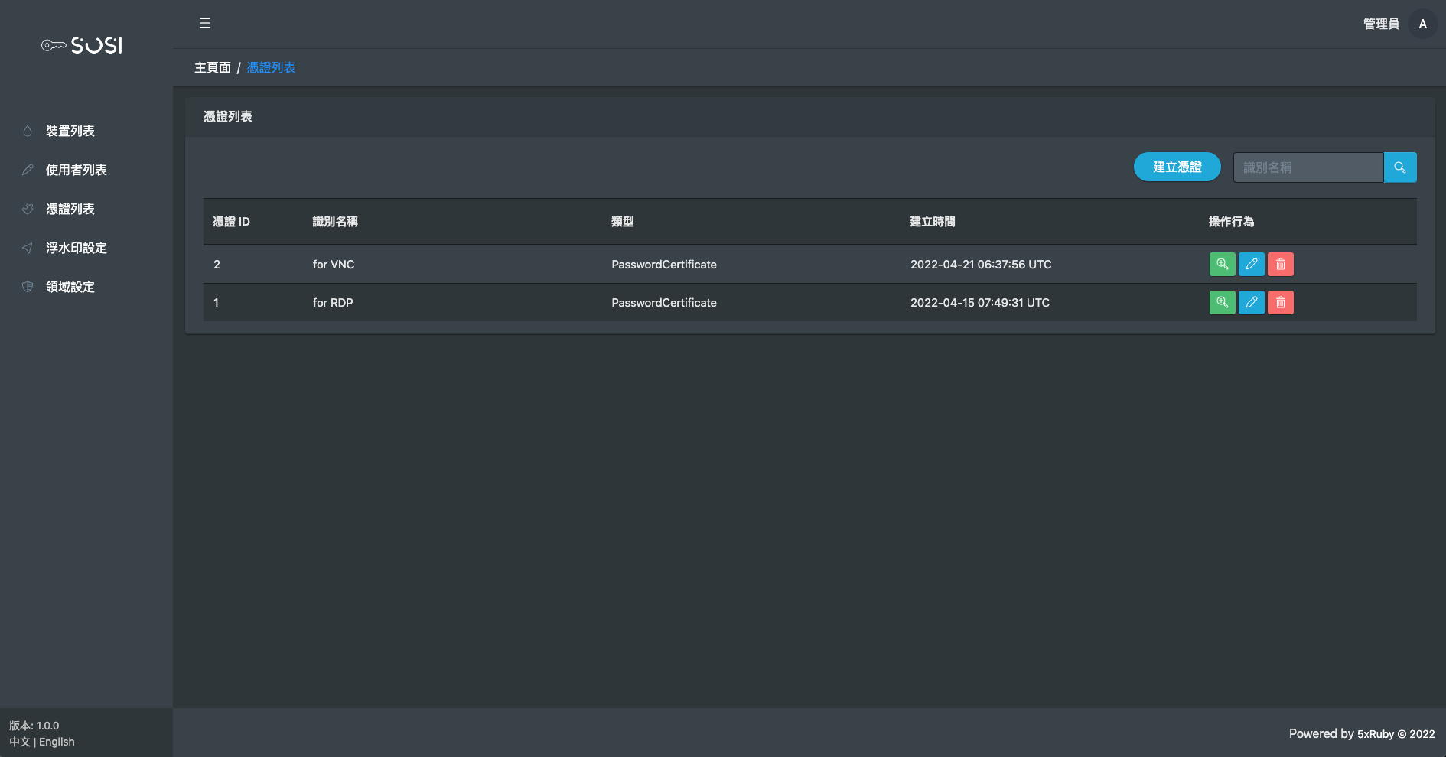Click the SUSI logo
1446x757 pixels.
[82, 46]
